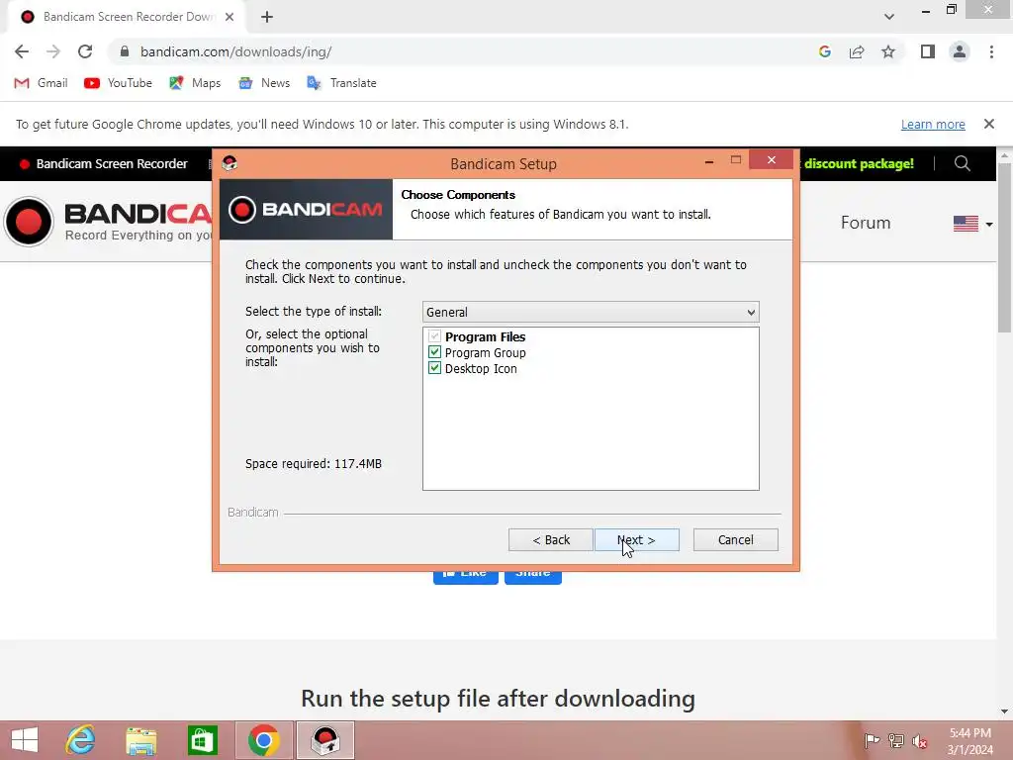Reload the Bandicam download page
The width and height of the screenshot is (1013, 760).
[x=85, y=51]
